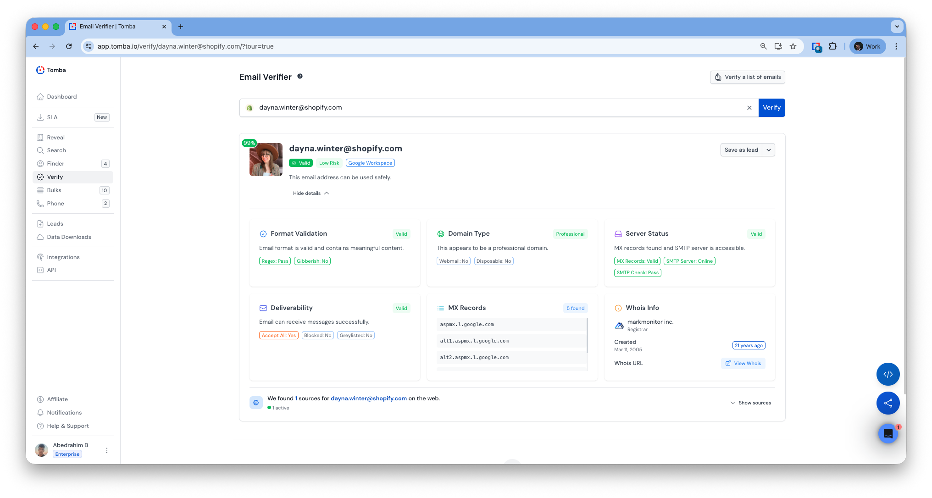
Task: Go to Bulks in sidebar
Action: click(54, 190)
